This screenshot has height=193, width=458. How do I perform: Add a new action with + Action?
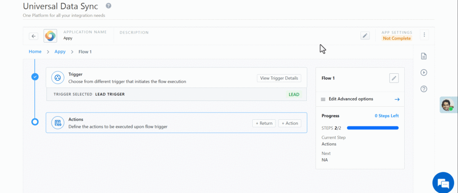(x=289, y=123)
